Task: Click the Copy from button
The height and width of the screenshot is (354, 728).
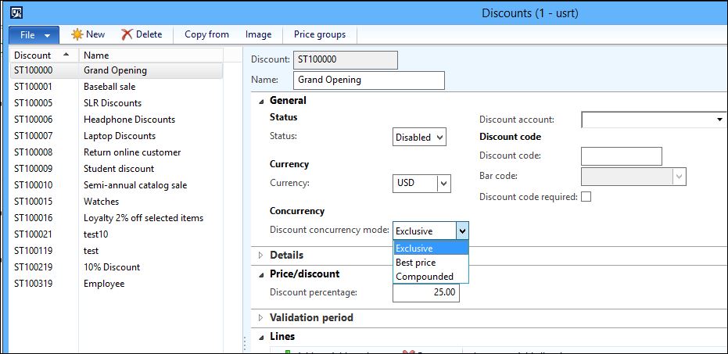Action: (206, 34)
